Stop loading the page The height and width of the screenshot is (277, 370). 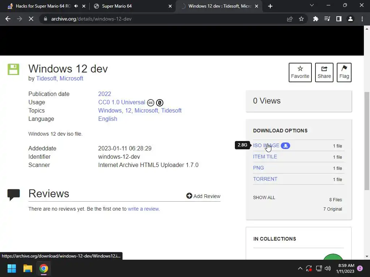(31, 19)
